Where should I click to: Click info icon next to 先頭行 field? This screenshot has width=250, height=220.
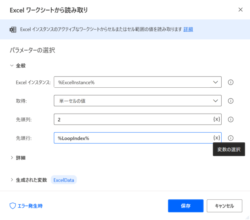click(231, 138)
